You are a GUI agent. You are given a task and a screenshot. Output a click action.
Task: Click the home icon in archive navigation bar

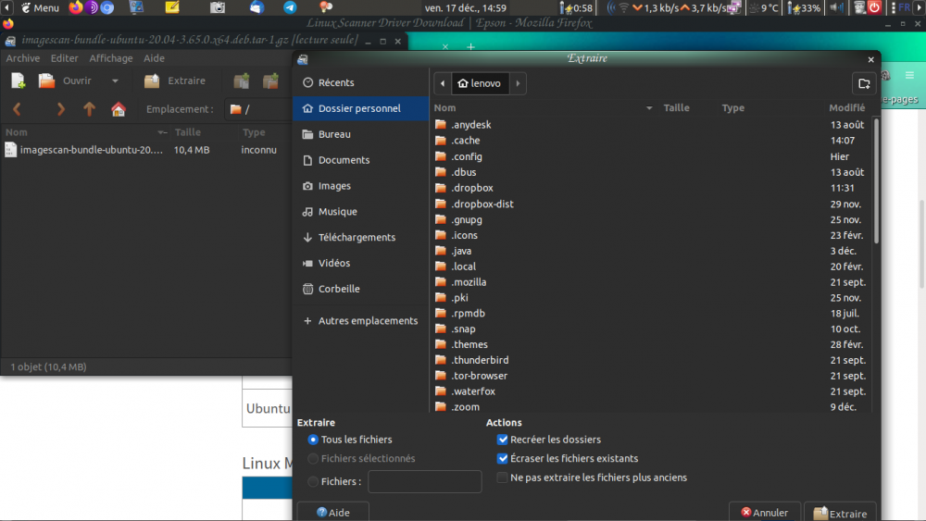pos(118,109)
